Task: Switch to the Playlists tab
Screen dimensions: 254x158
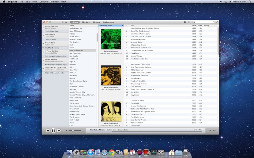Action: 86,22
